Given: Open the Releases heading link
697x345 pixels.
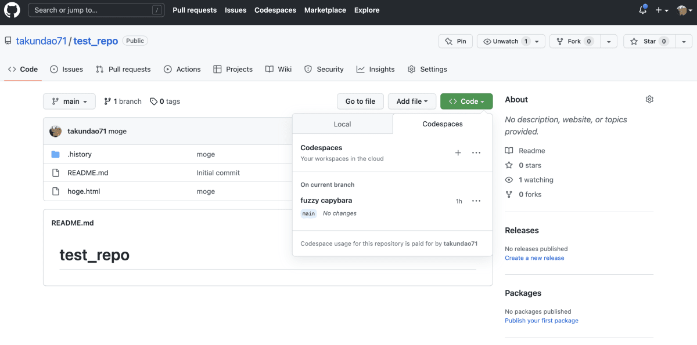Looking at the screenshot, I should [522, 230].
